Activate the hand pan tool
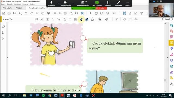This screenshot has width=174, height=98. [96, 13]
